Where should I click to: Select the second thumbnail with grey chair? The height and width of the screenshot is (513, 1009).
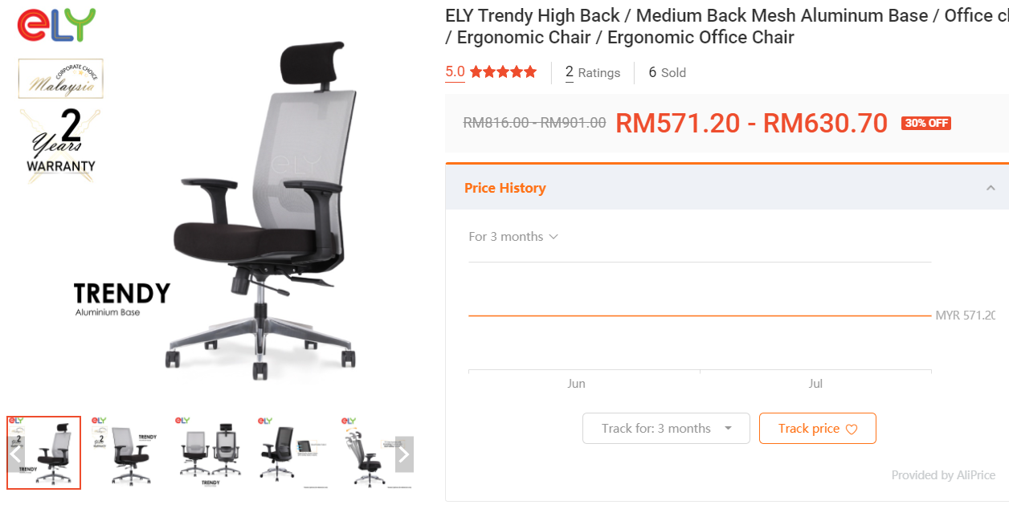coord(125,453)
